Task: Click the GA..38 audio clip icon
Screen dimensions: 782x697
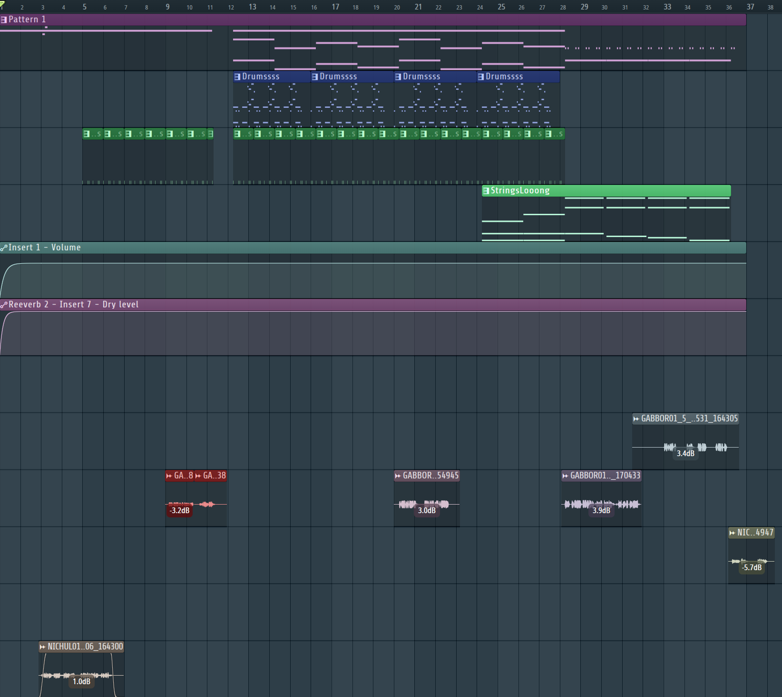Action: coord(198,476)
